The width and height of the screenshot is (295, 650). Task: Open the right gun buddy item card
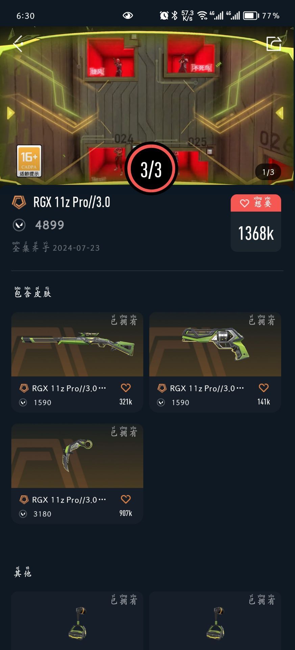click(x=215, y=621)
